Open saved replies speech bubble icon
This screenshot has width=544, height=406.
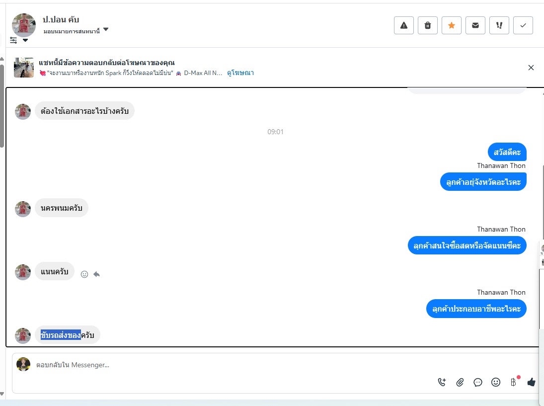tap(478, 383)
